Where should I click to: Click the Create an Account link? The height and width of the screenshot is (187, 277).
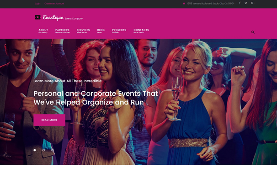[x=54, y=4]
